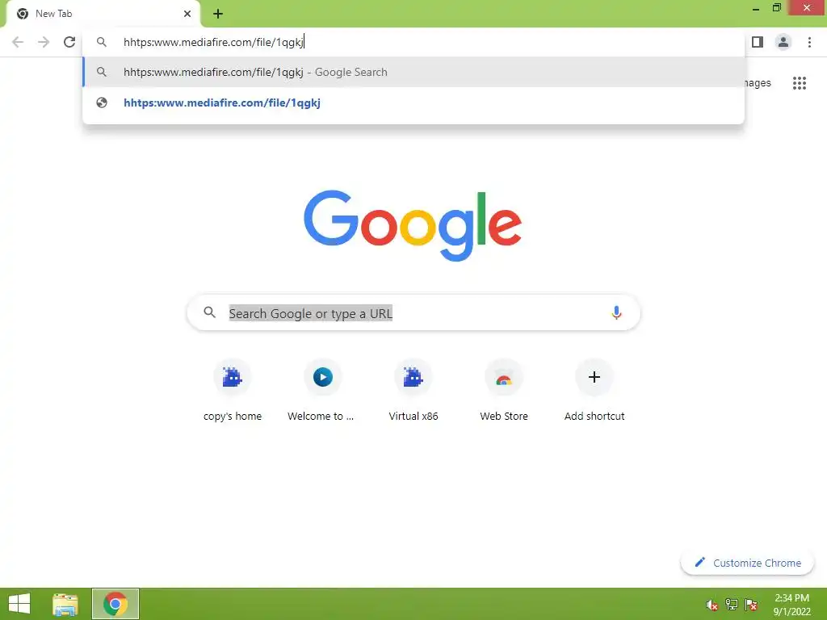Click the Google search box

click(x=413, y=313)
